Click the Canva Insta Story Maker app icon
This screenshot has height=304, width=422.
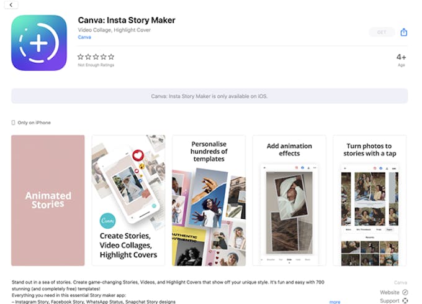(x=39, y=43)
